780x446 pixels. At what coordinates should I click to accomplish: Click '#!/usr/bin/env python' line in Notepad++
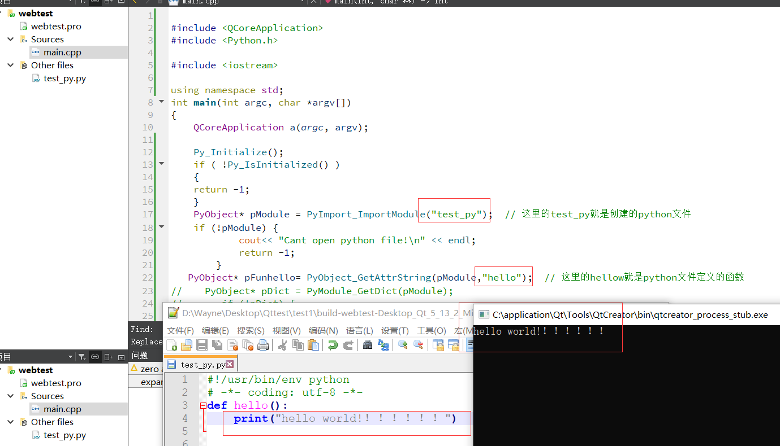coord(278,379)
